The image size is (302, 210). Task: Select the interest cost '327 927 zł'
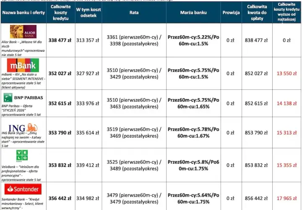[x=88, y=73]
